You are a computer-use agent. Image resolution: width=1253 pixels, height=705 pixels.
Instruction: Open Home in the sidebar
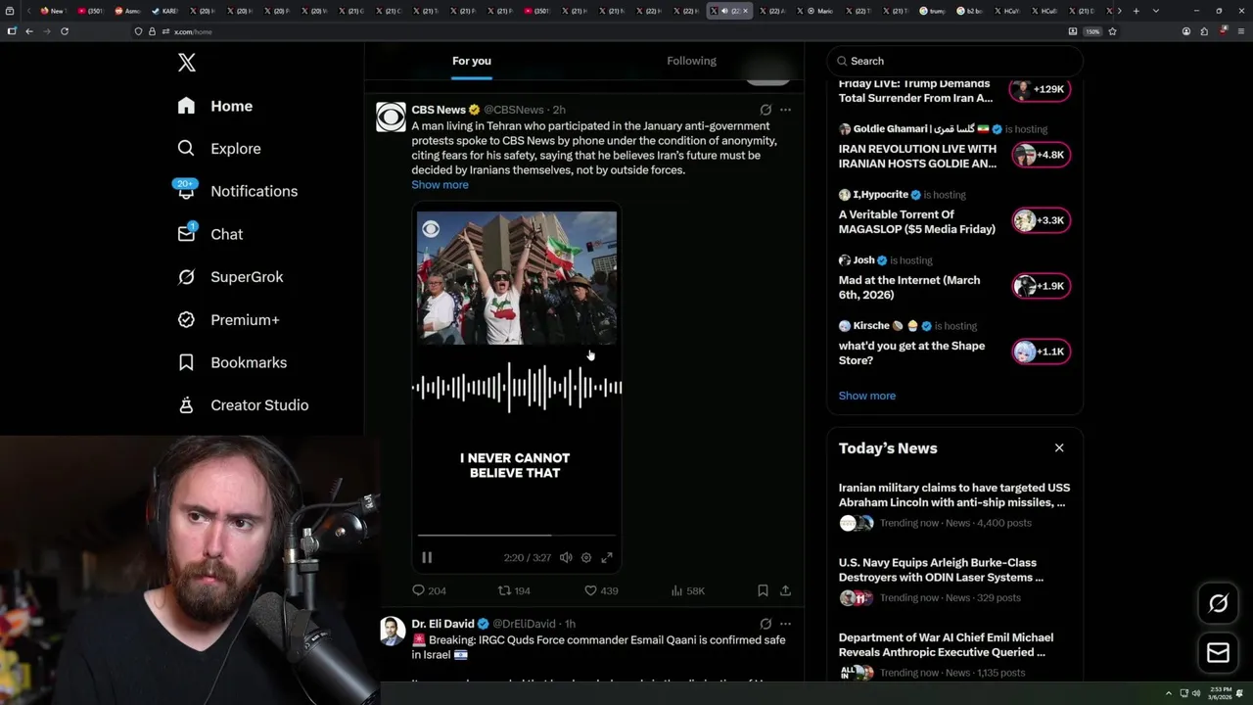pos(215,106)
